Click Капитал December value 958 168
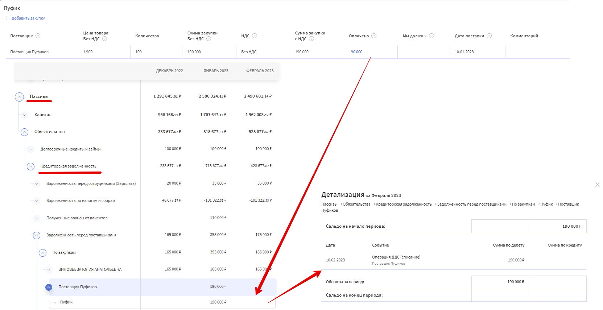 (x=169, y=115)
